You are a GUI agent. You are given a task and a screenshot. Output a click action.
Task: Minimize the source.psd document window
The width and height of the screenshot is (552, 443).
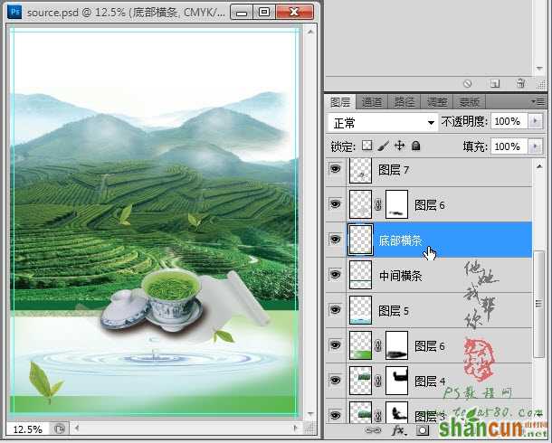tap(242, 13)
